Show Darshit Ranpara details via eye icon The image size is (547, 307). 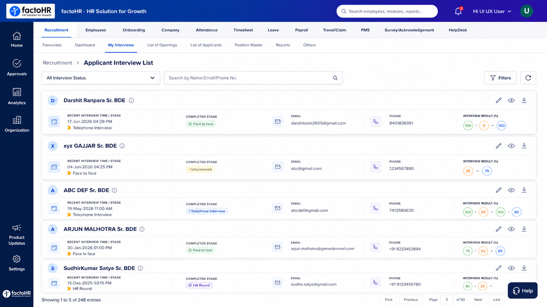point(511,100)
